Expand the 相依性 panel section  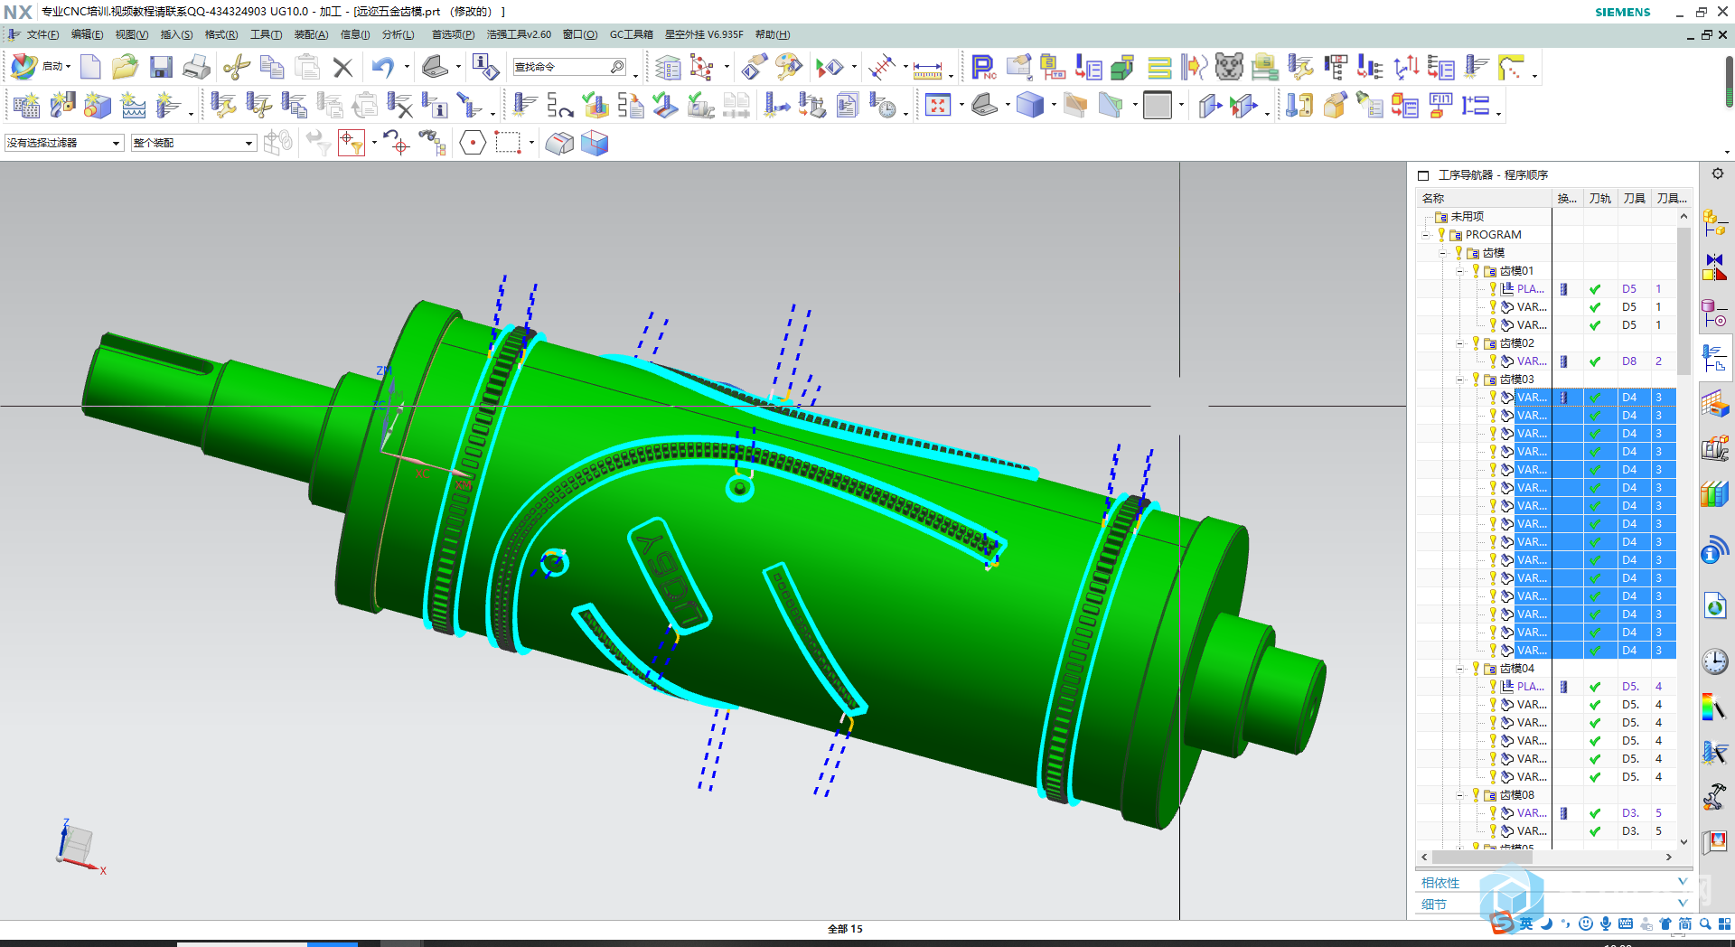point(1552,882)
